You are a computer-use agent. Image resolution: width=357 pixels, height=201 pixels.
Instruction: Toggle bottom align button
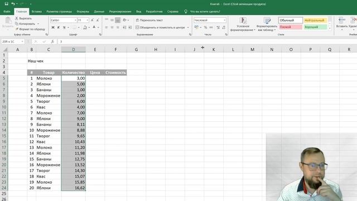point(118,20)
